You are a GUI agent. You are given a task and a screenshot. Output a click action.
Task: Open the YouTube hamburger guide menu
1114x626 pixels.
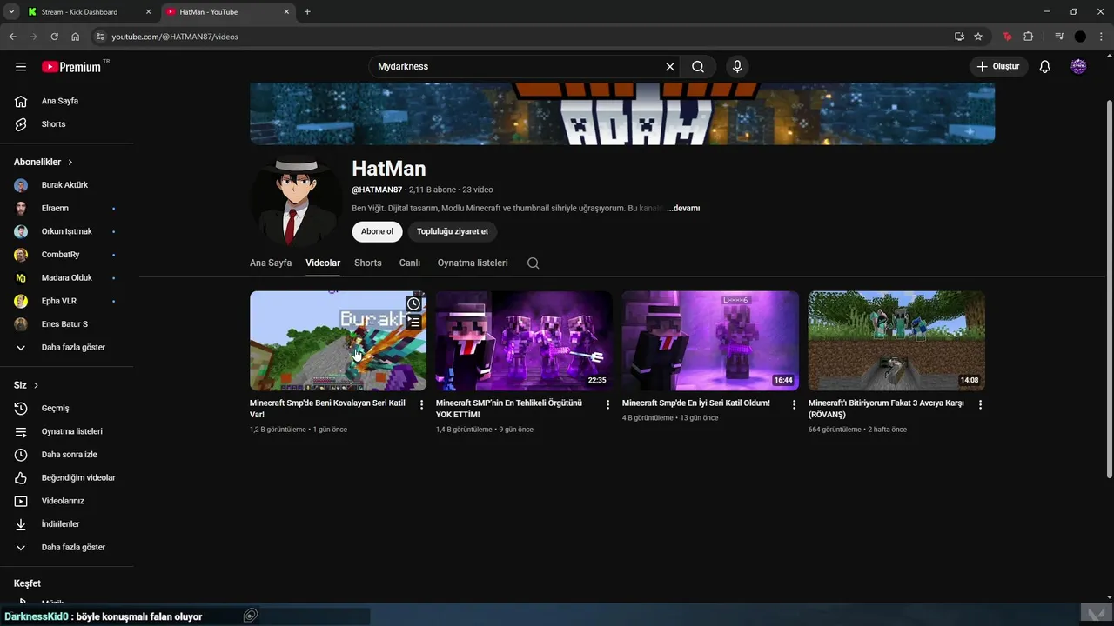tap(21, 67)
